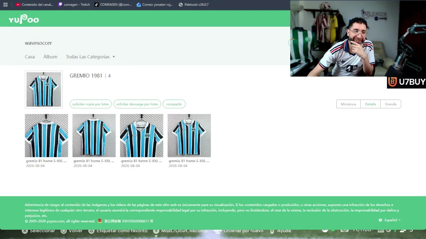This screenshot has height=239, width=426.
Task: Open the 'conragen - Twitch' bookmark
Action: [x=74, y=5]
